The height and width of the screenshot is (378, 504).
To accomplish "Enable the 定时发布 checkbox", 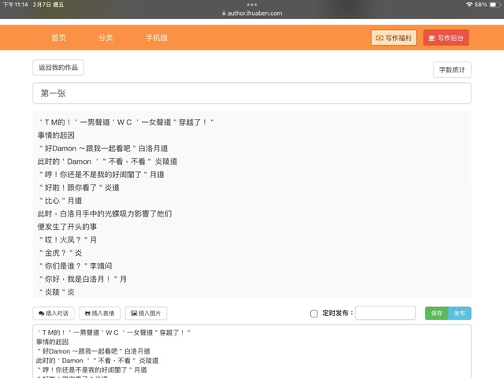I will click(314, 313).
